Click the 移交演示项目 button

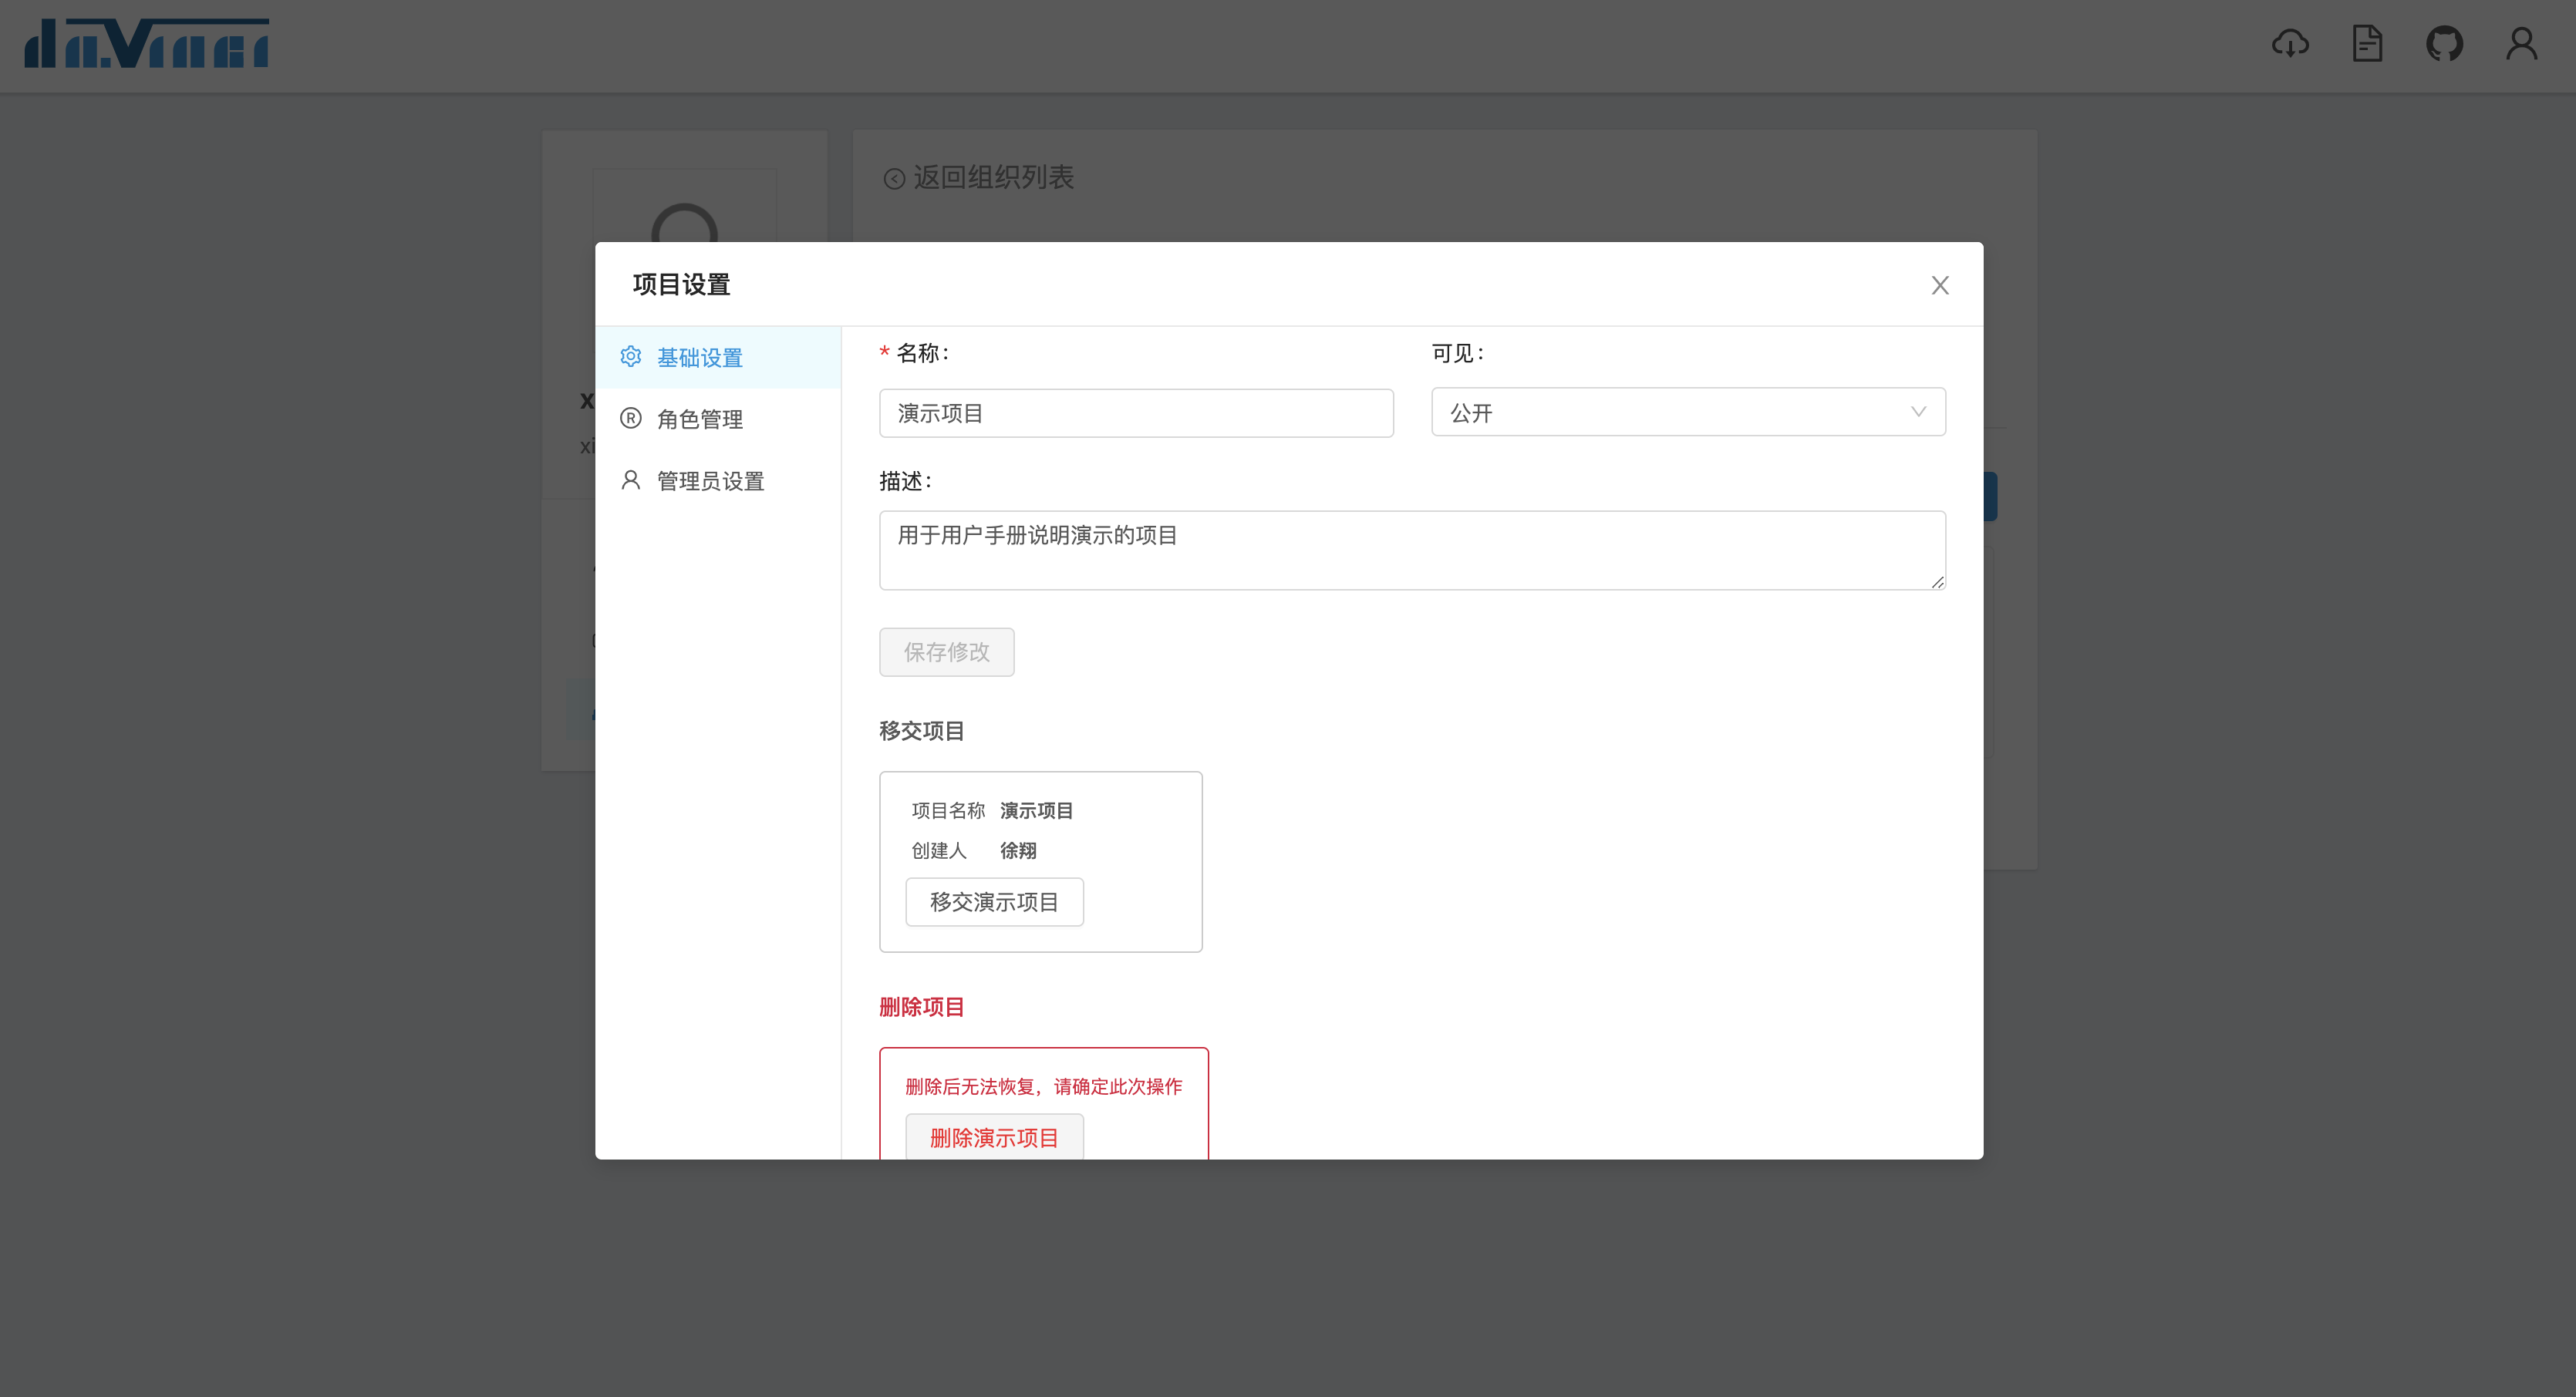pos(994,902)
